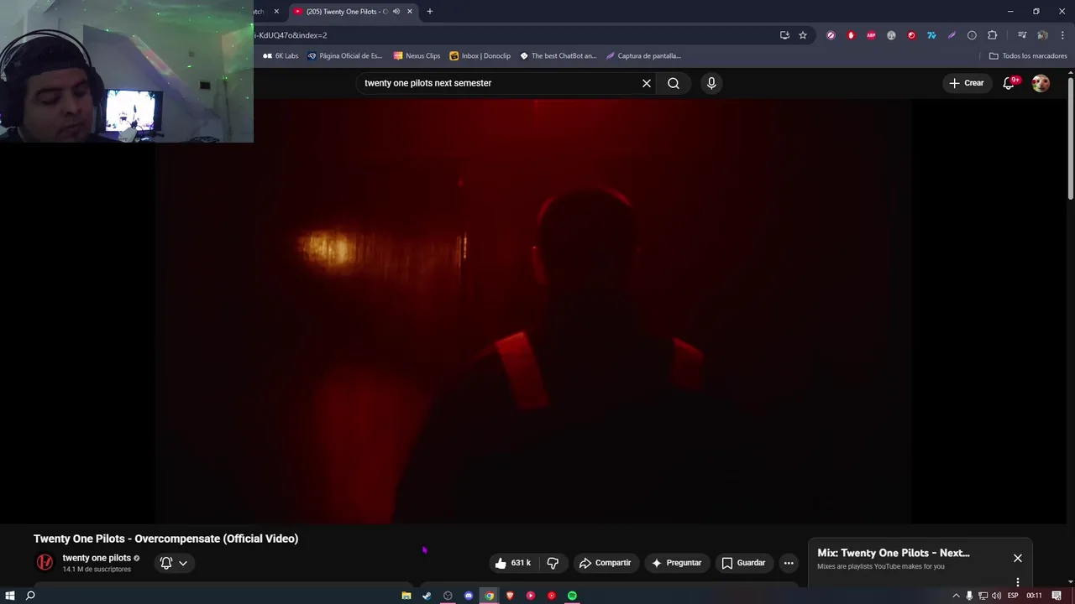
Task: Open the Página Oficial de Es... bookmark
Action: point(344,56)
